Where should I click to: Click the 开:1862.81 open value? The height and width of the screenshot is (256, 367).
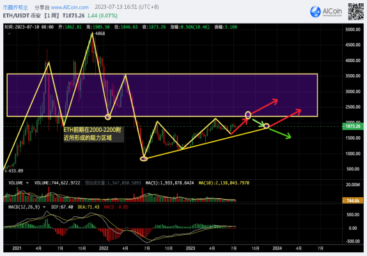pos(70,27)
